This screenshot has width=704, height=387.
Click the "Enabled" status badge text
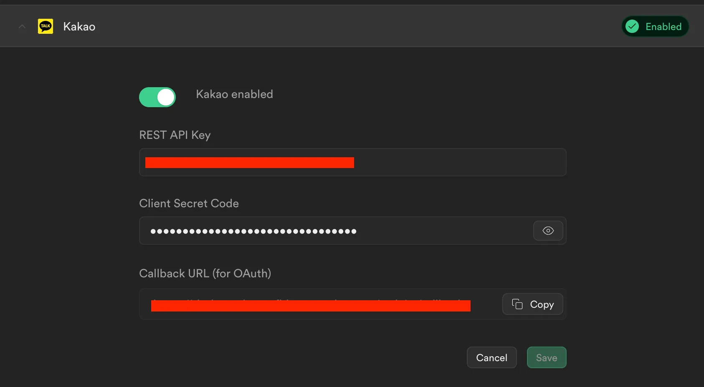tap(663, 27)
